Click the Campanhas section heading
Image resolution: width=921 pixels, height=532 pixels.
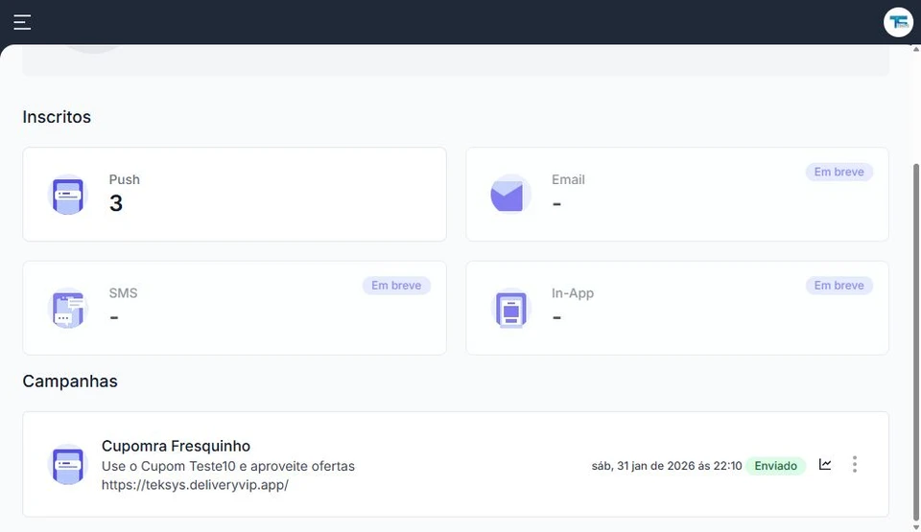[70, 382]
